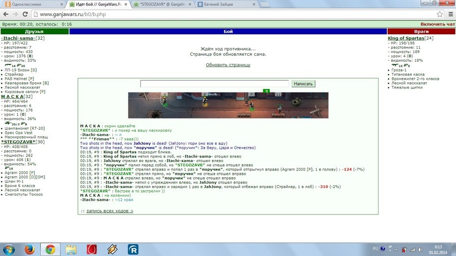Click Страйкер weapon item
Viewport: 456px width, 256px height.
(14, 74)
